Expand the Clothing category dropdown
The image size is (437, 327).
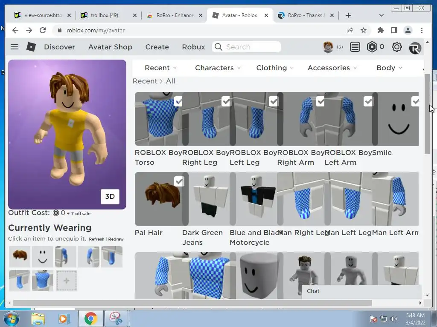click(x=275, y=68)
